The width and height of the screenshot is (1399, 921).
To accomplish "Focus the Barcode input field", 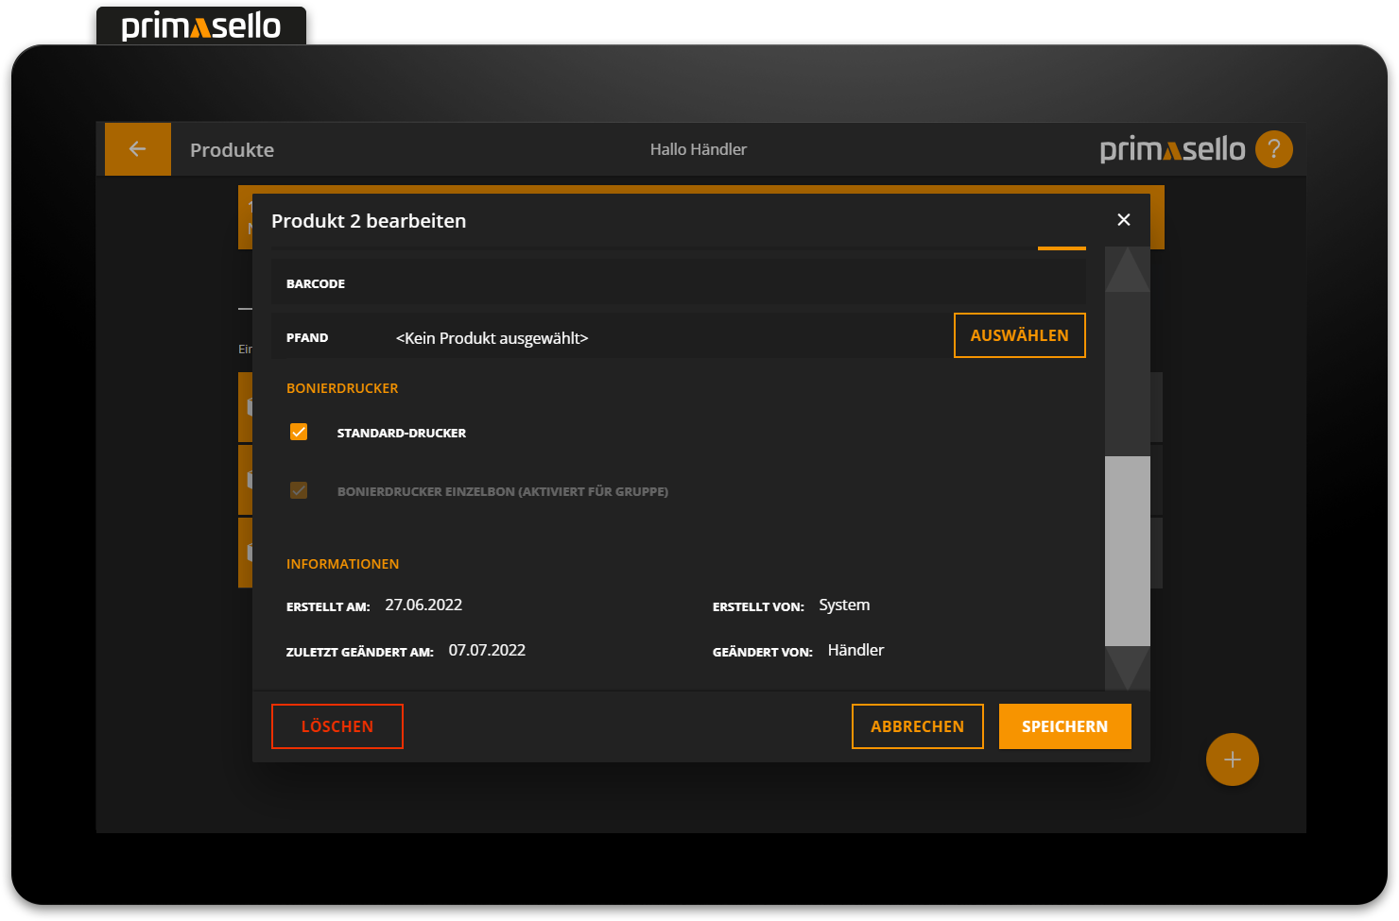I will pos(709,283).
